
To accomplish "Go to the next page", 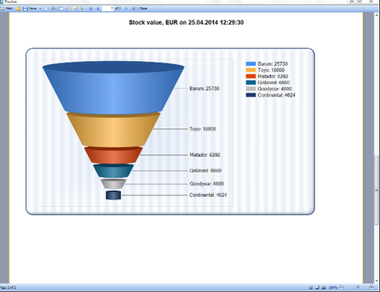I will (x=126, y=9).
